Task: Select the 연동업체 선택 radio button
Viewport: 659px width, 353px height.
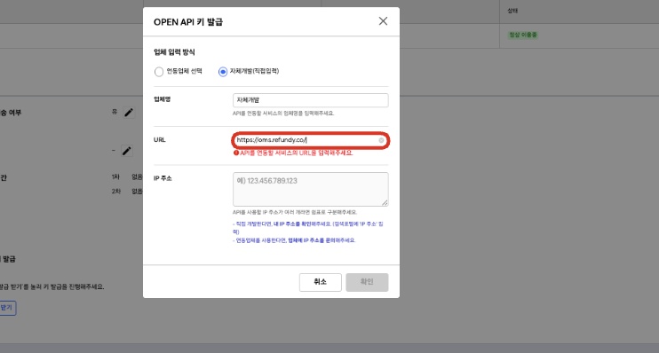Action: pos(159,72)
